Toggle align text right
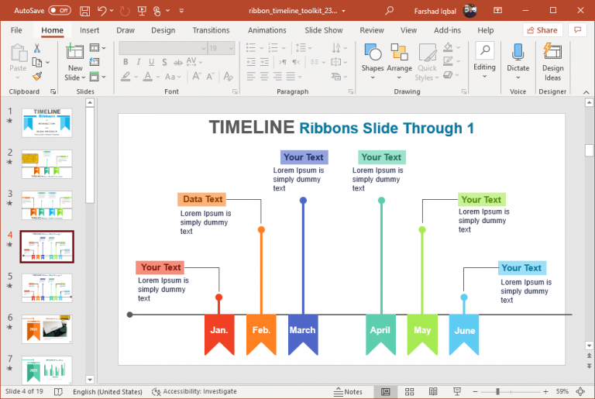595x399 pixels. pyautogui.click(x=277, y=76)
